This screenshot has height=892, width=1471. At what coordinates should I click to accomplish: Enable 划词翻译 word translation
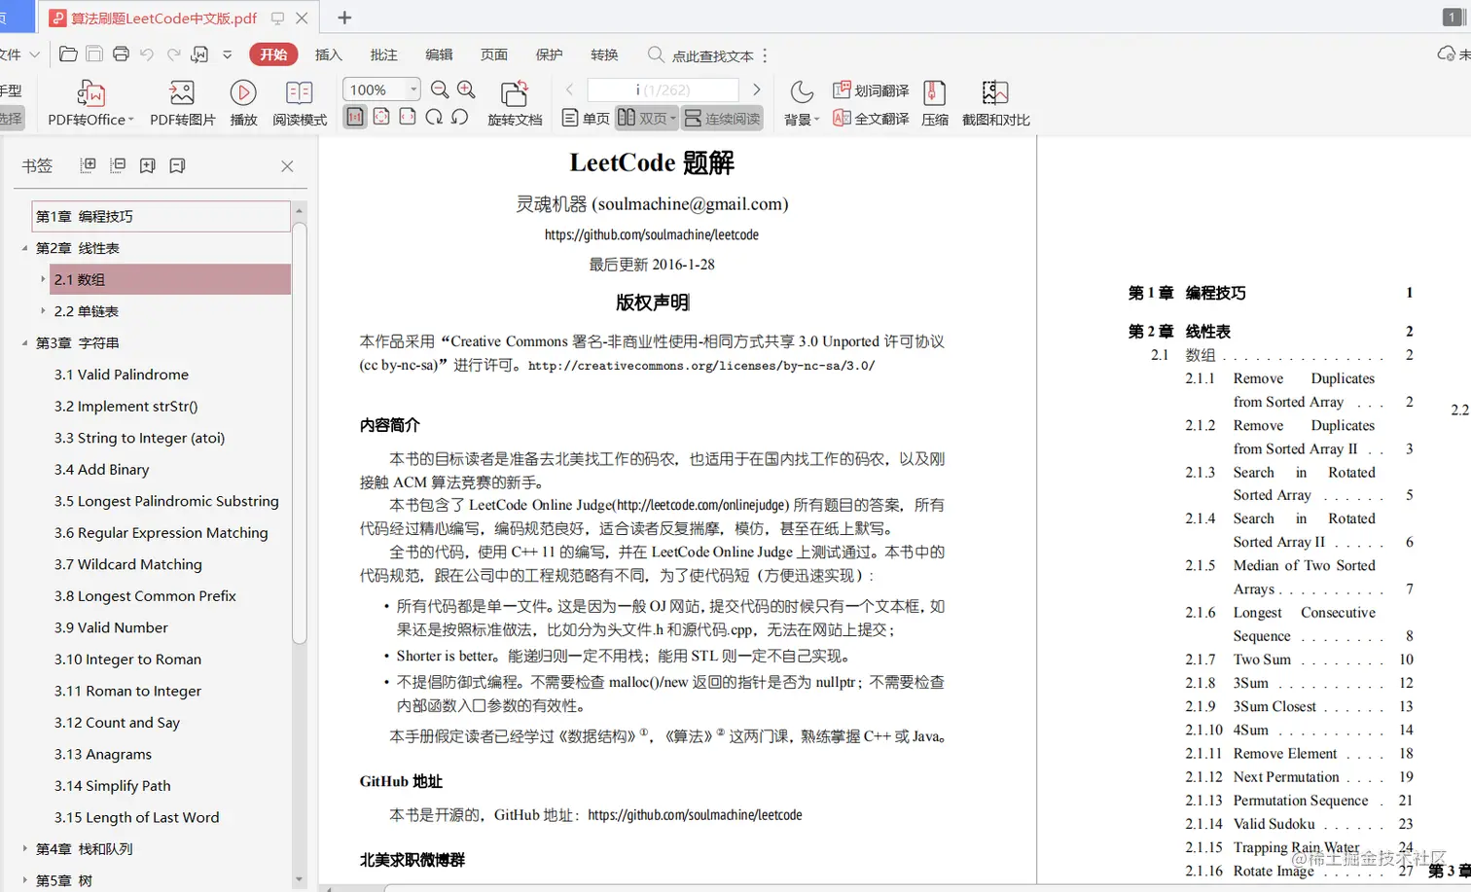coord(871,89)
